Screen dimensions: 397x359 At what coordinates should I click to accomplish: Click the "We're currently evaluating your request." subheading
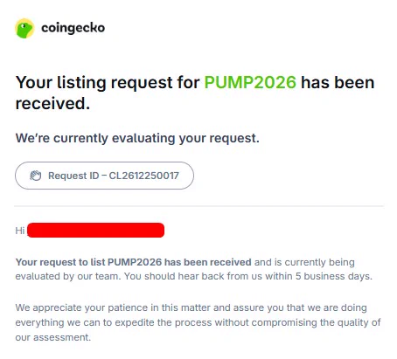[x=137, y=138]
